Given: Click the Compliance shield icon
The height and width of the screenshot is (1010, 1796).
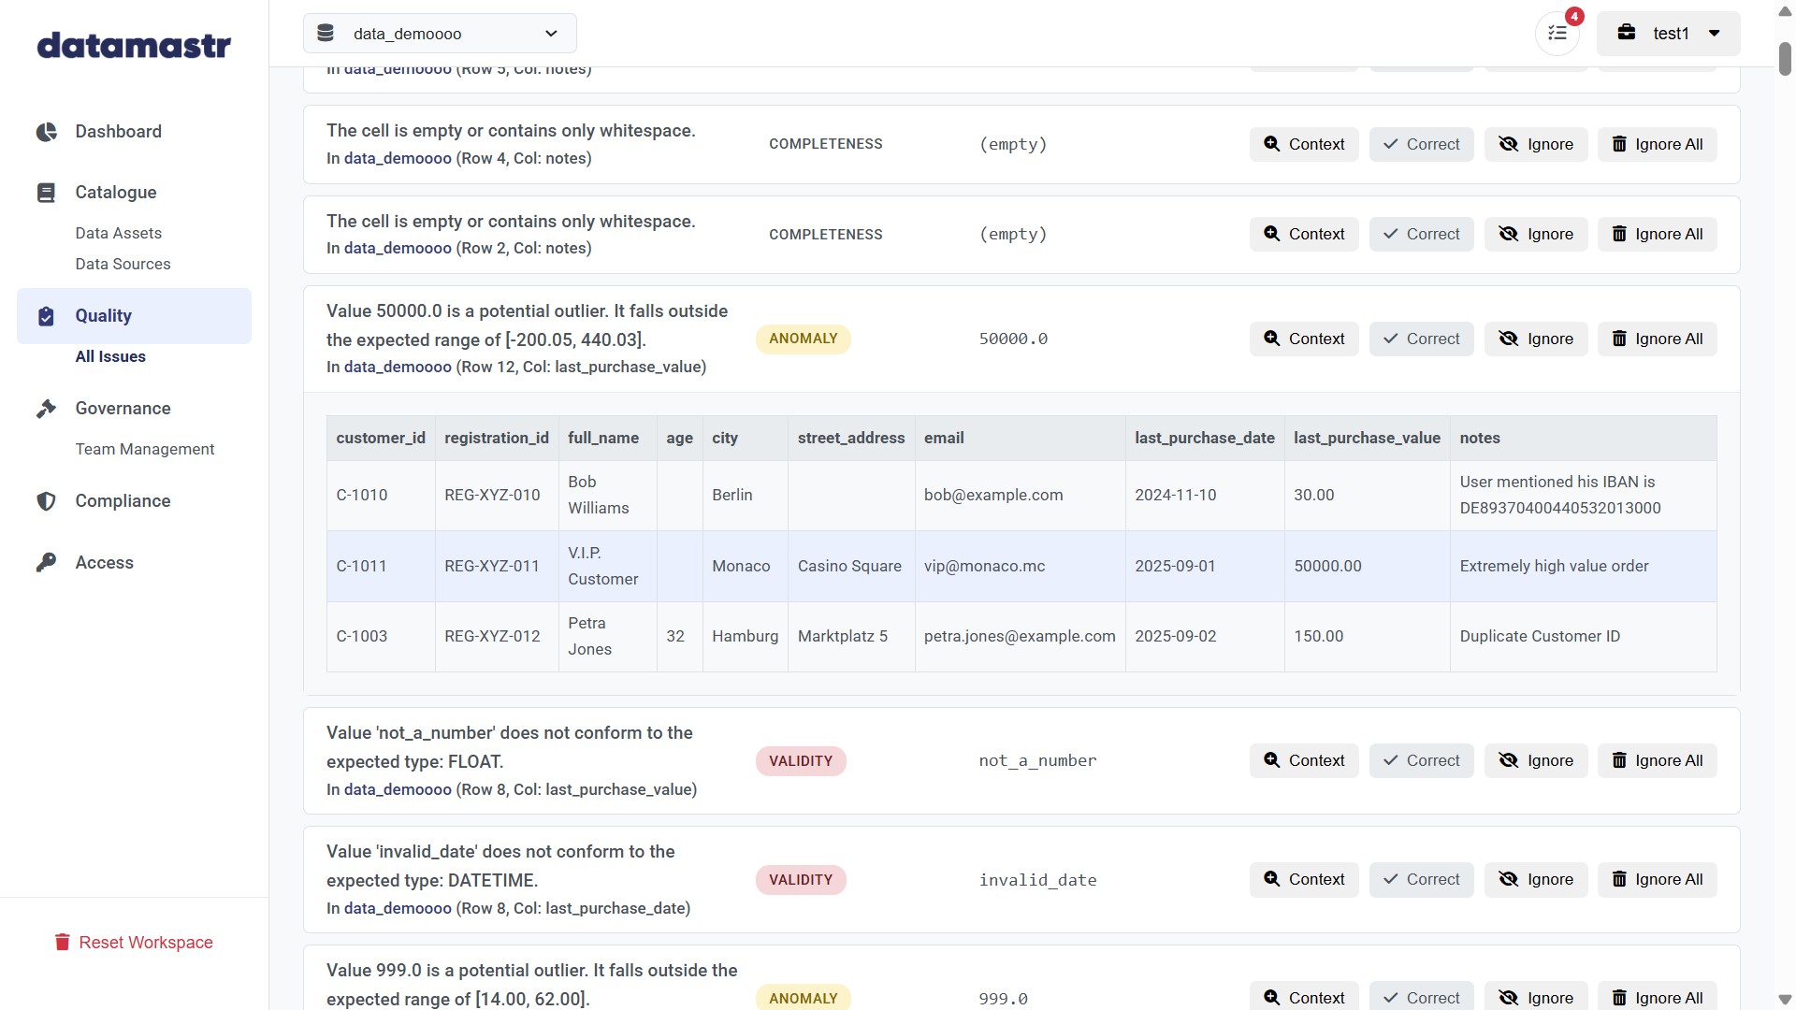Looking at the screenshot, I should pos(46,501).
